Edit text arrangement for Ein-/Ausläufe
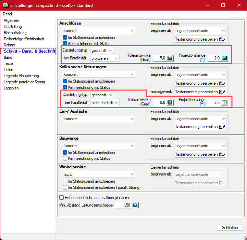247x240 pixels. click(x=200, y=127)
